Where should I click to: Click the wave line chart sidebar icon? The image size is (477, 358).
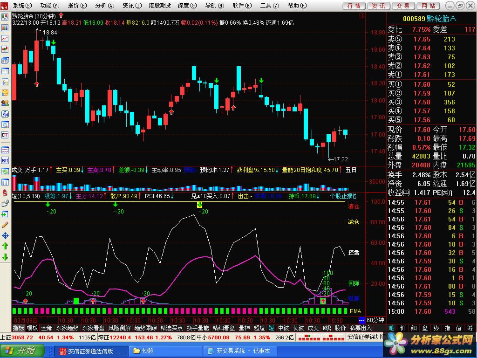[5, 150]
